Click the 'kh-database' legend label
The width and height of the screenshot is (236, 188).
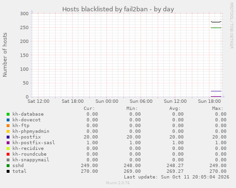(28, 114)
